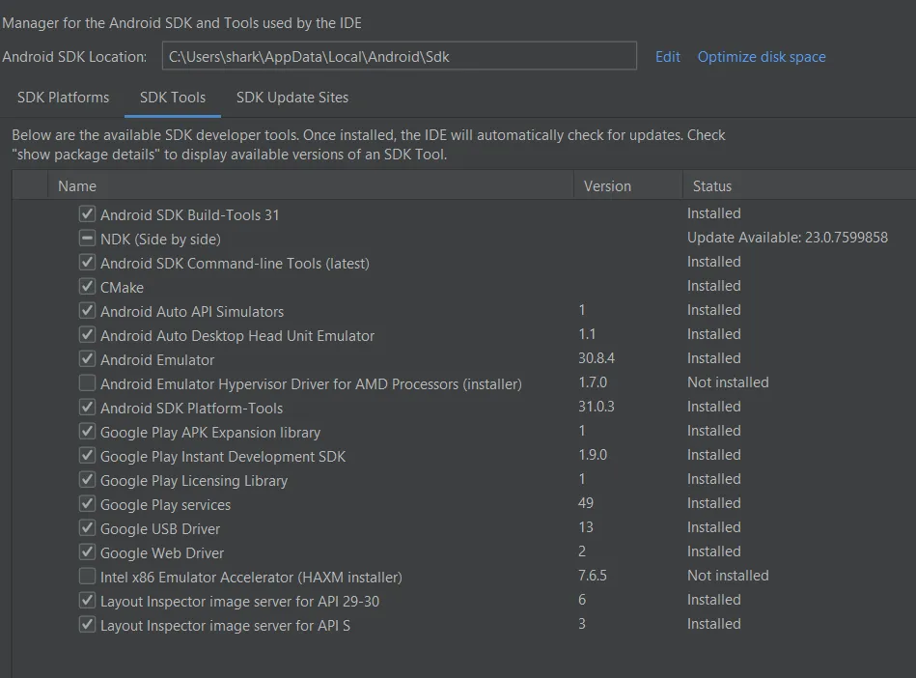Uncheck Google USB Driver checkbox

tap(88, 528)
